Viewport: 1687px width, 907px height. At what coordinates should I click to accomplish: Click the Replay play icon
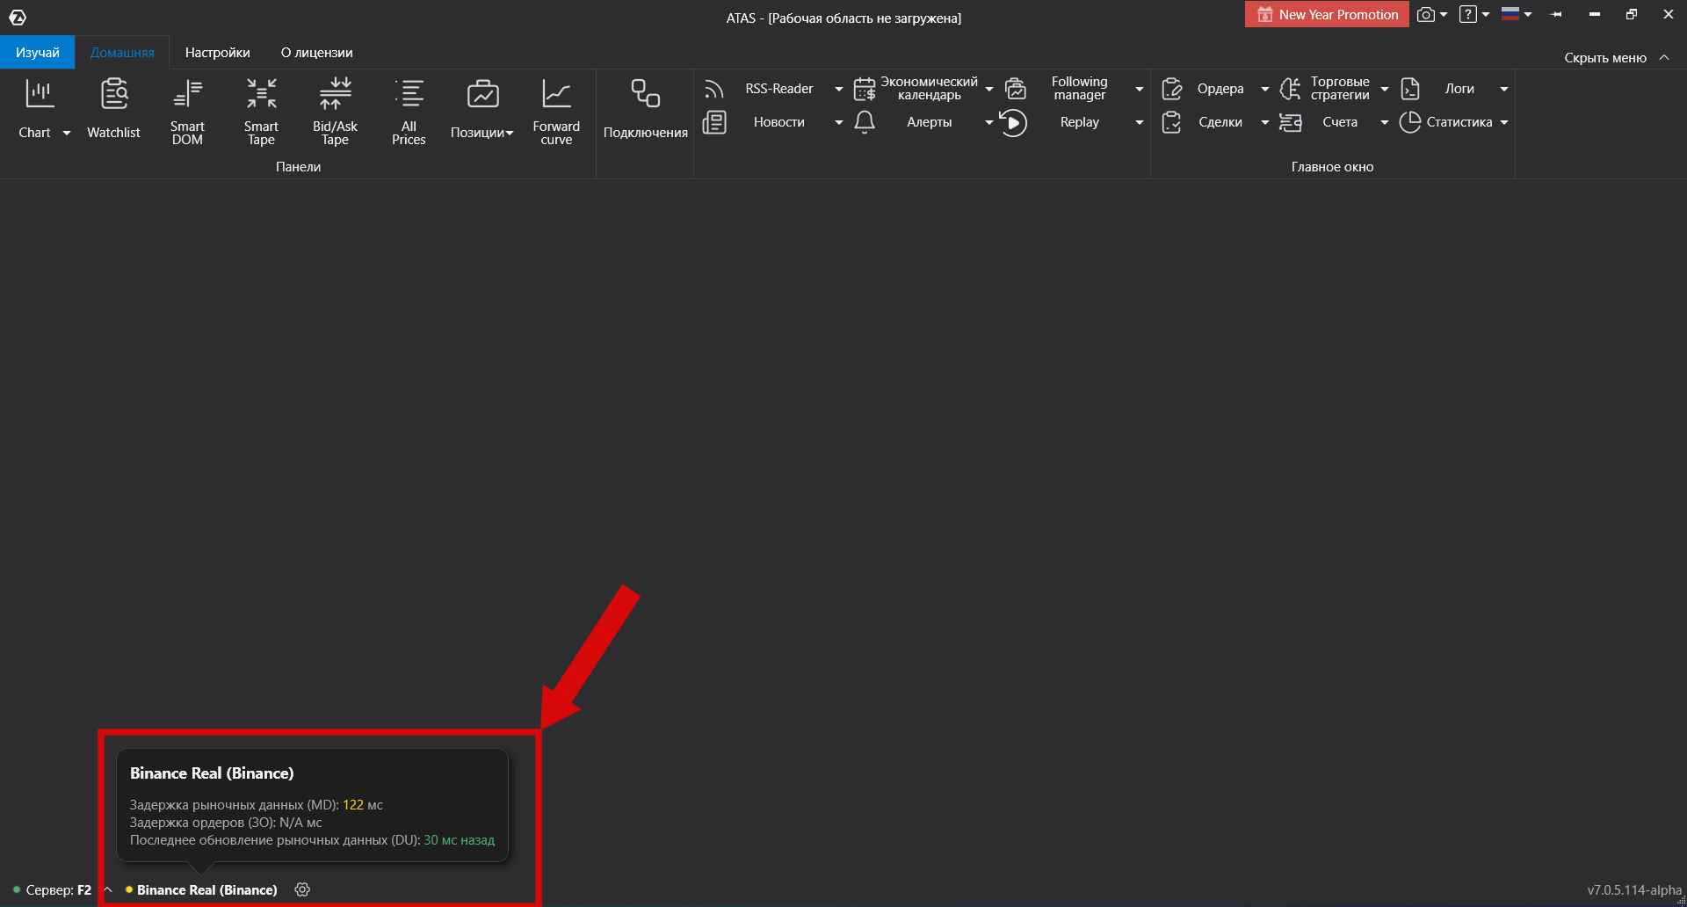pyautogui.click(x=1013, y=122)
